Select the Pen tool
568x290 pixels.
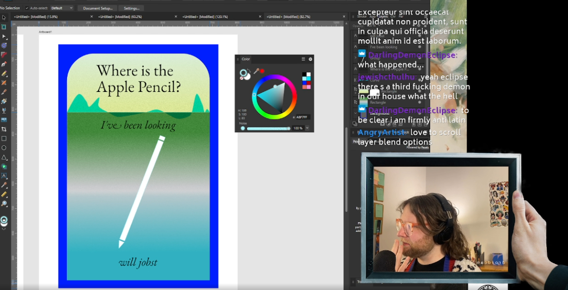coord(4,64)
